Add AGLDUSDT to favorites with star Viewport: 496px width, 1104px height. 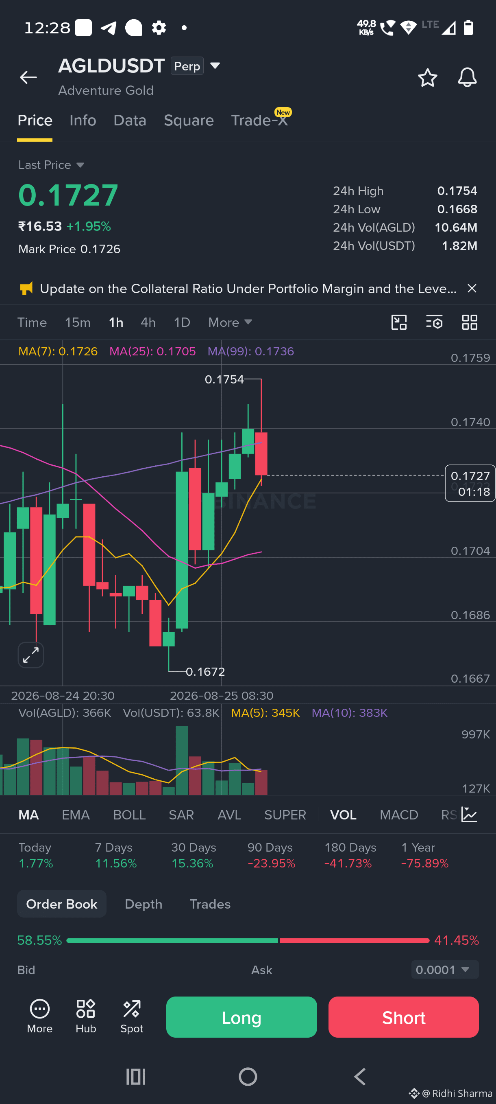427,78
